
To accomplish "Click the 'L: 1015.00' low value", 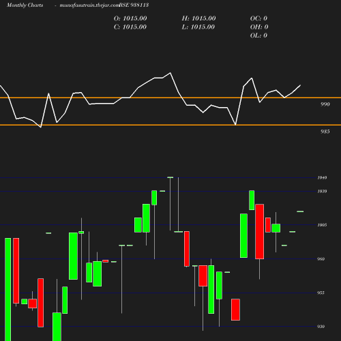I will 198,27.
